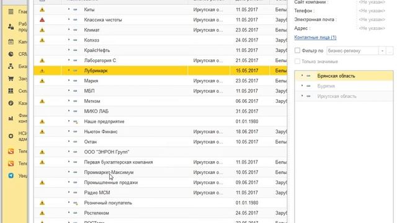The image size is (397, 223).
Task: Click the item icon beside Наше предприятие
Action: click(x=75, y=121)
